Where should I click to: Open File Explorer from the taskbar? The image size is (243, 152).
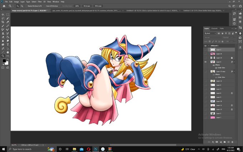[x=74, y=149]
